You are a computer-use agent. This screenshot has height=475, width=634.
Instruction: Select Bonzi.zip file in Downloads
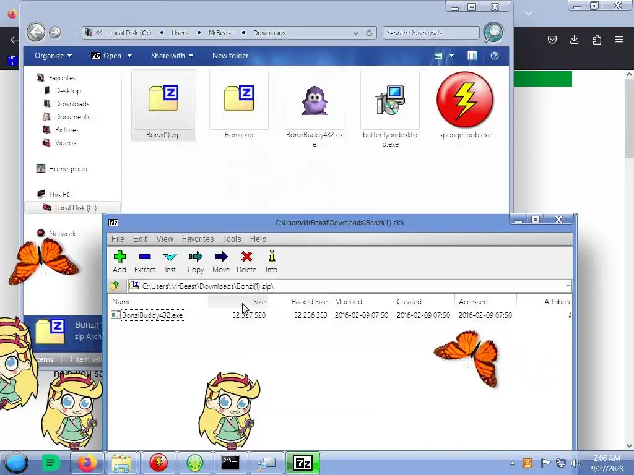(x=239, y=105)
